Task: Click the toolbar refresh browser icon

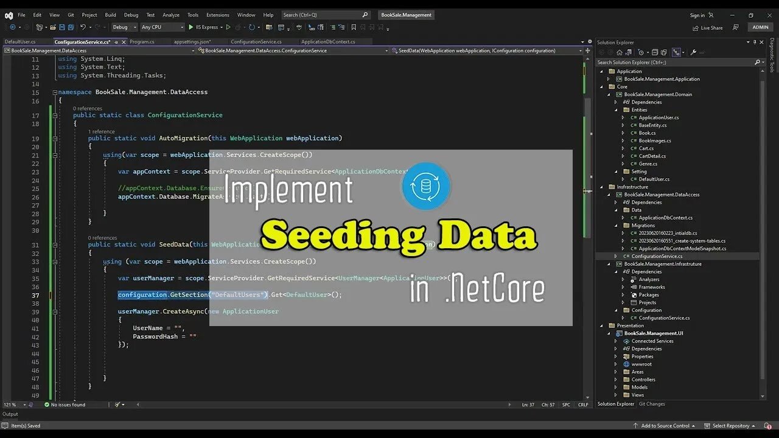Action: pos(251,27)
